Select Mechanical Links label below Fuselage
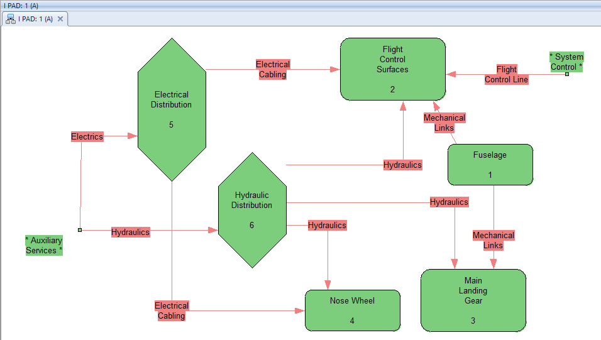This screenshot has height=340, width=601. (493, 240)
